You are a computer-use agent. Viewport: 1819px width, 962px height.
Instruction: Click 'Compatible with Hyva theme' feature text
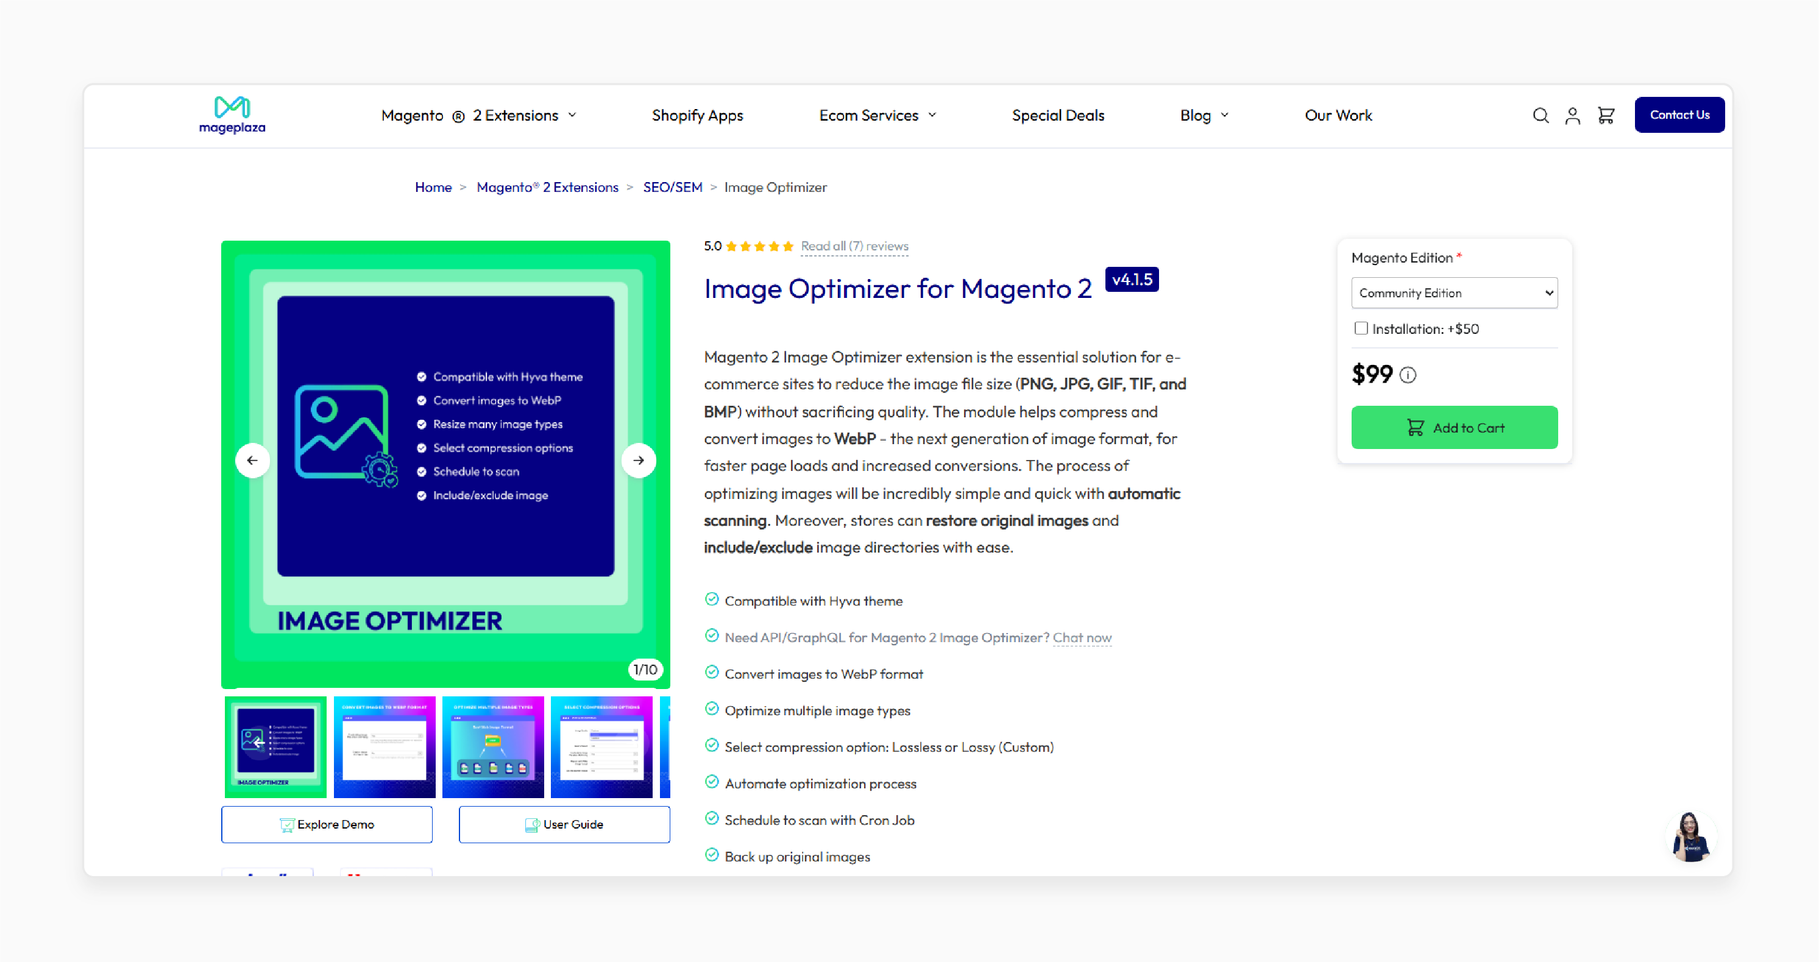pos(814,601)
